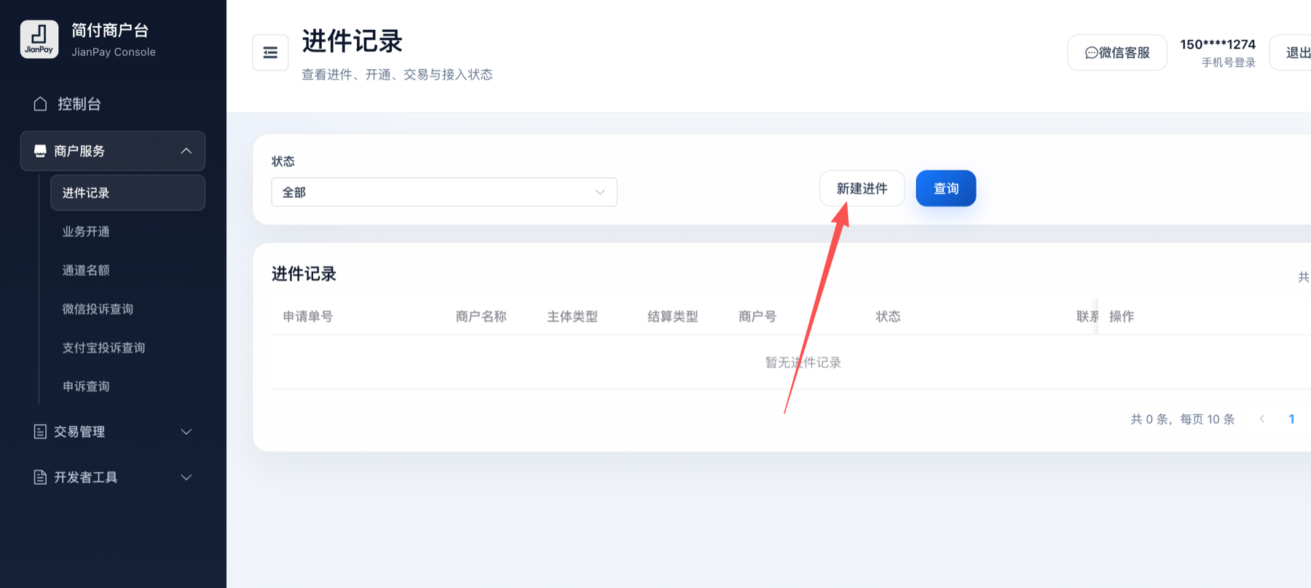Navigate to 申诉查询
Screen dimensions: 1311x588
pyautogui.click(x=127, y=386)
